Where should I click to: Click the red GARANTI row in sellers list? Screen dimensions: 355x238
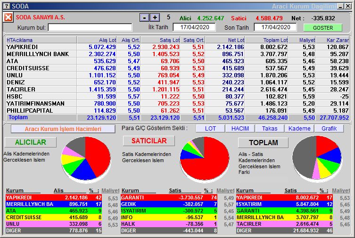click(169, 197)
